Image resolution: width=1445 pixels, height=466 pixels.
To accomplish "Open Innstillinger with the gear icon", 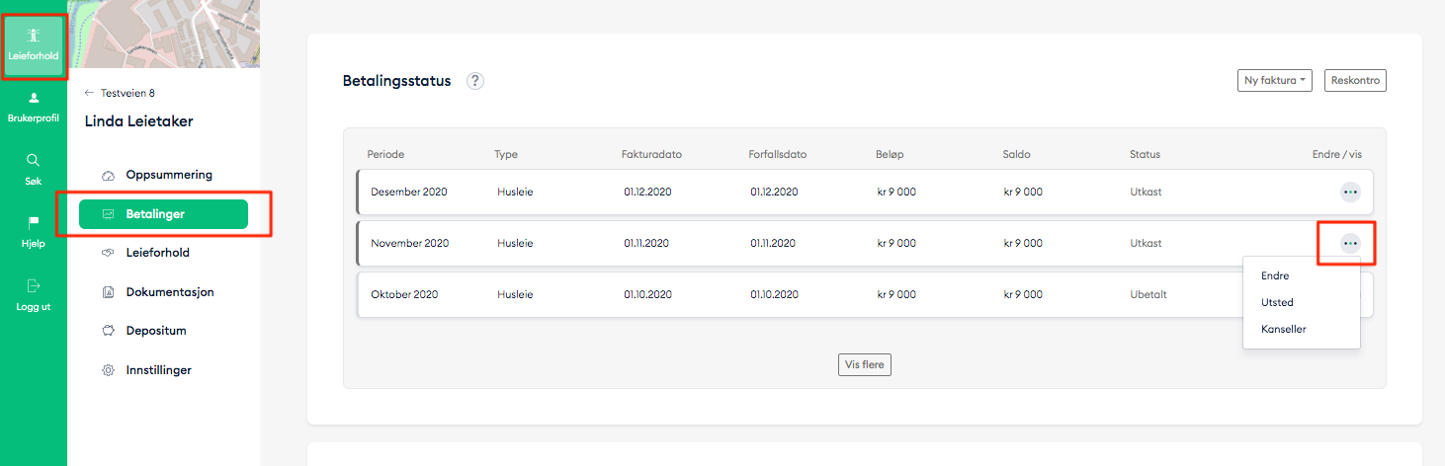I will [158, 370].
